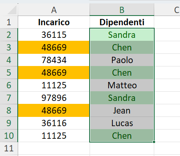Screen dimensions: 180x156
Task: Select cell containing 78434
Action: tap(54, 60)
